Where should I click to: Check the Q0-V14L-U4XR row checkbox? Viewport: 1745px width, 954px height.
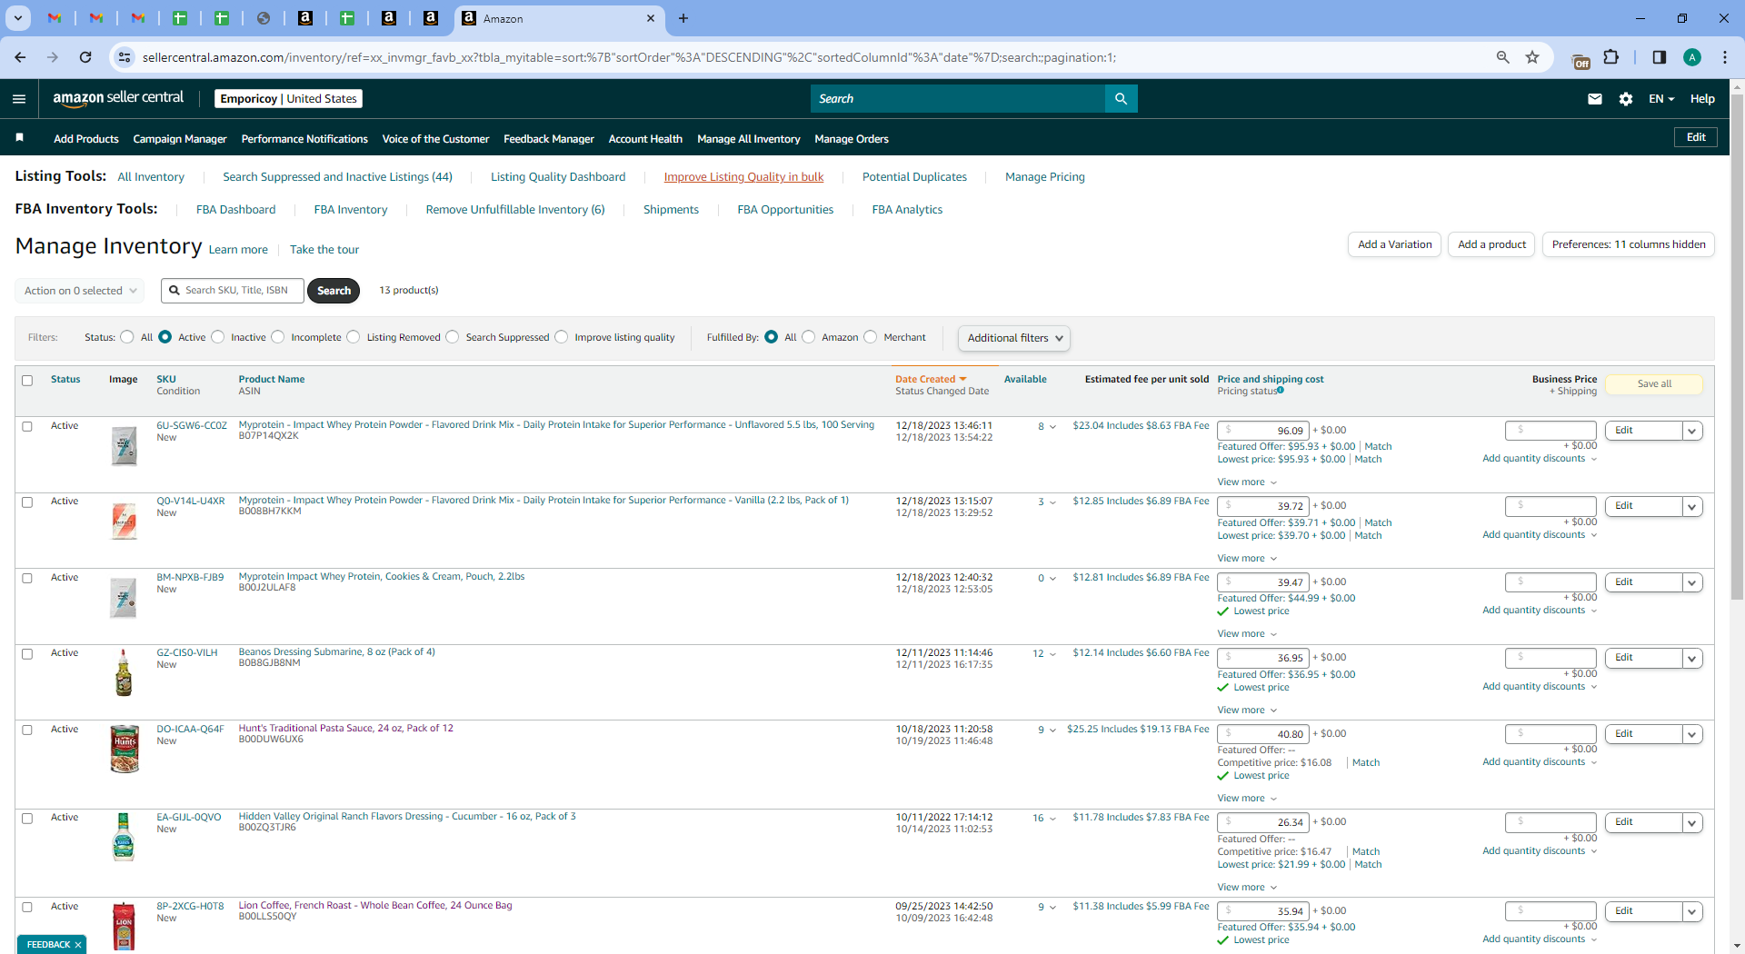(x=27, y=502)
